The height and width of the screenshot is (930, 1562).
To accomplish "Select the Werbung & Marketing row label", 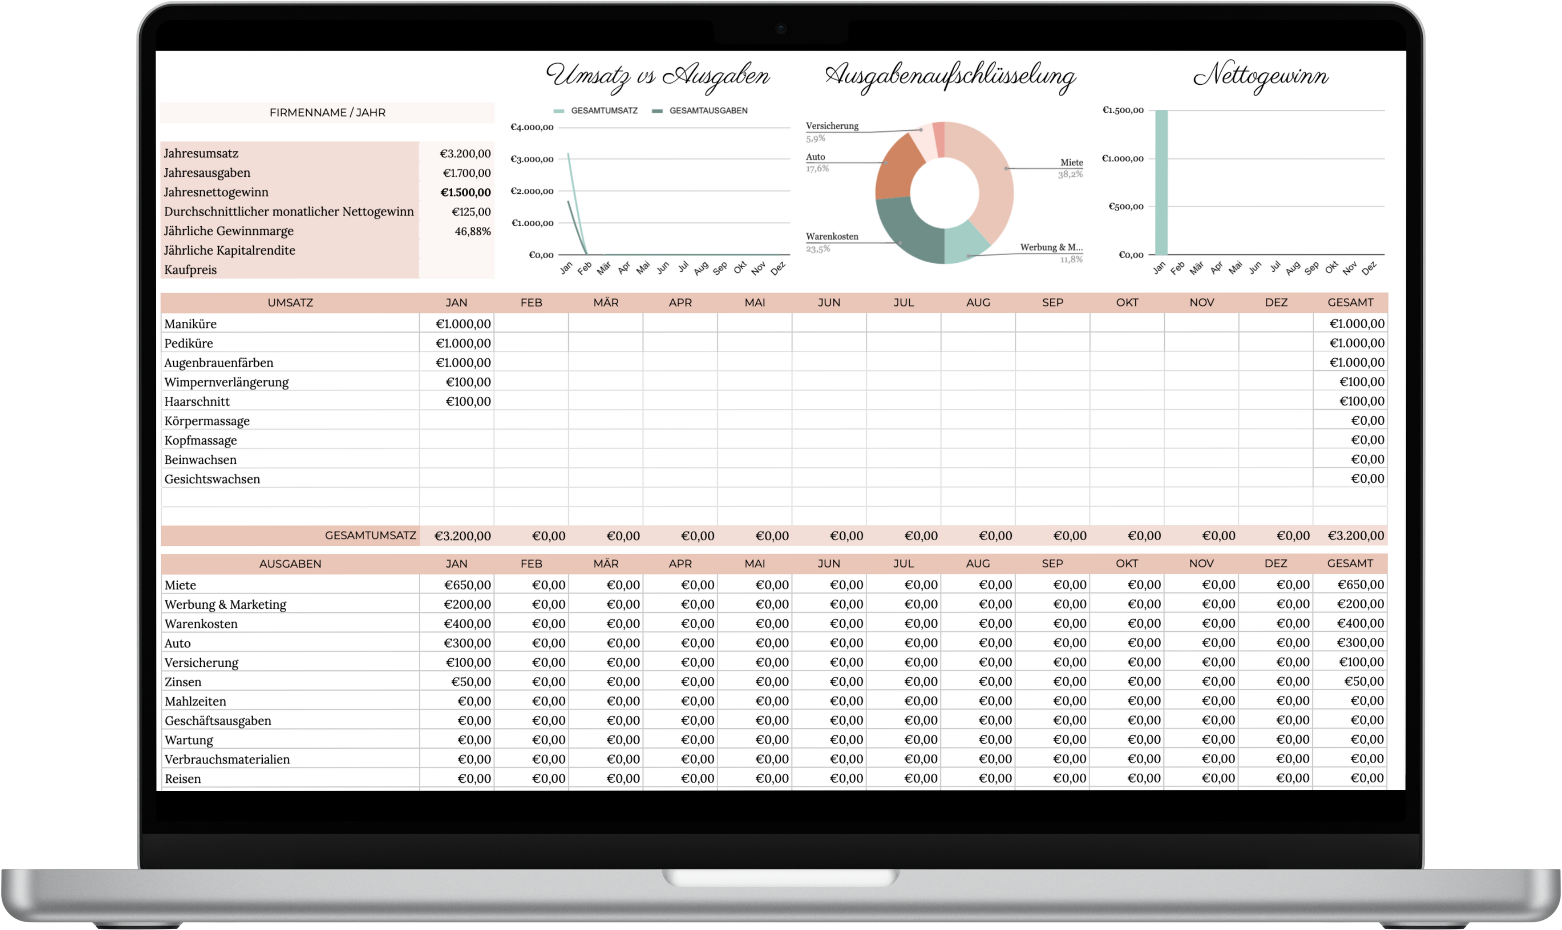I will [226, 605].
